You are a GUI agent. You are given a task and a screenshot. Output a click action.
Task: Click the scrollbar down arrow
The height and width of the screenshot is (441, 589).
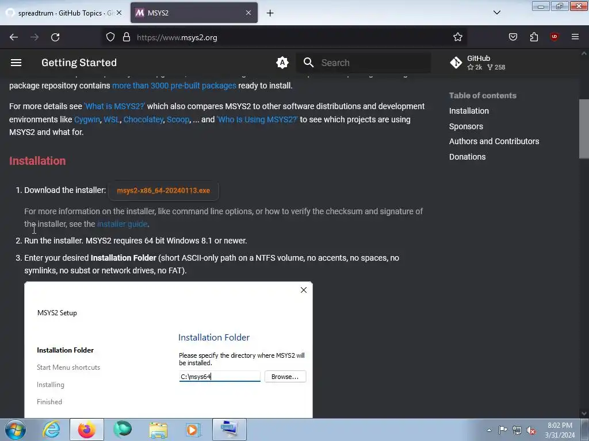pos(584,413)
